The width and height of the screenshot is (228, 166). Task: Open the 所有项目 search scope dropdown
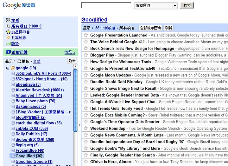tap(156, 6)
